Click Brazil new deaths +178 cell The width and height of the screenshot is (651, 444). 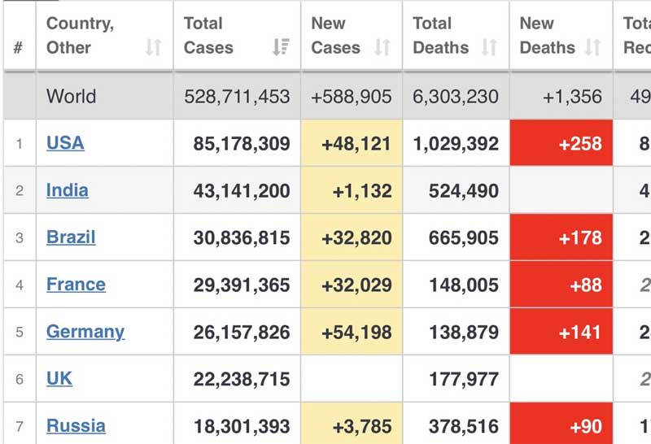coord(561,238)
